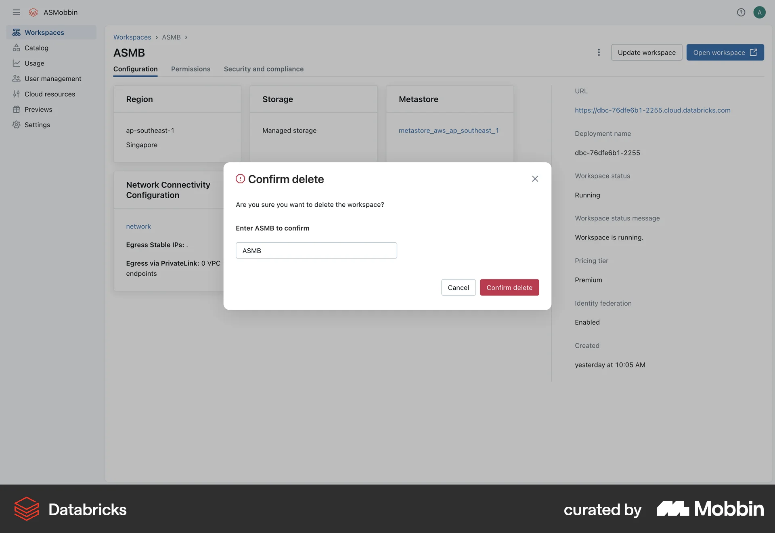This screenshot has height=533, width=775.
Task: Click the User management sidebar icon
Action: coord(16,78)
